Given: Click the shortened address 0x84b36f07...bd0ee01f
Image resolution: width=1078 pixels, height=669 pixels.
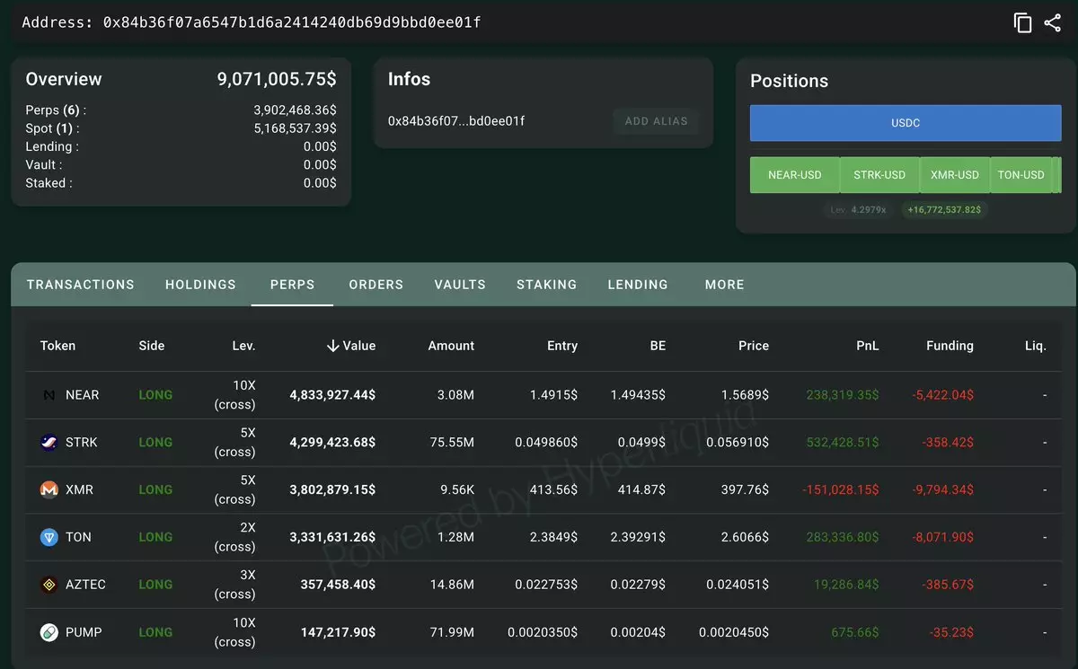Looking at the screenshot, I should point(456,121).
